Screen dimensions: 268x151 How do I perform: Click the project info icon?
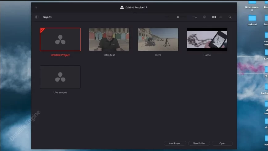coord(204,17)
